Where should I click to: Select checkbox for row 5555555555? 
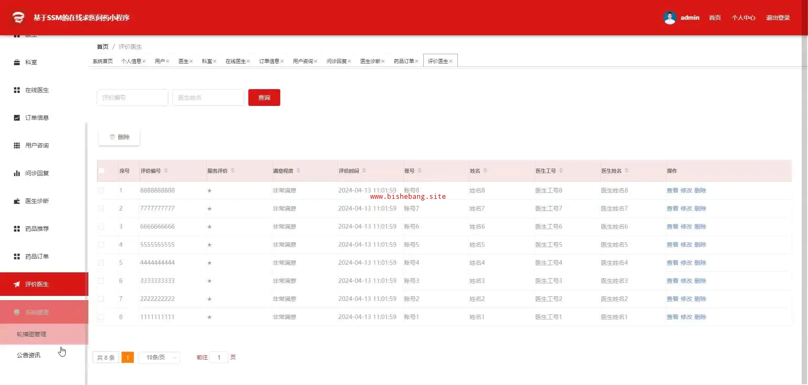pyautogui.click(x=101, y=245)
